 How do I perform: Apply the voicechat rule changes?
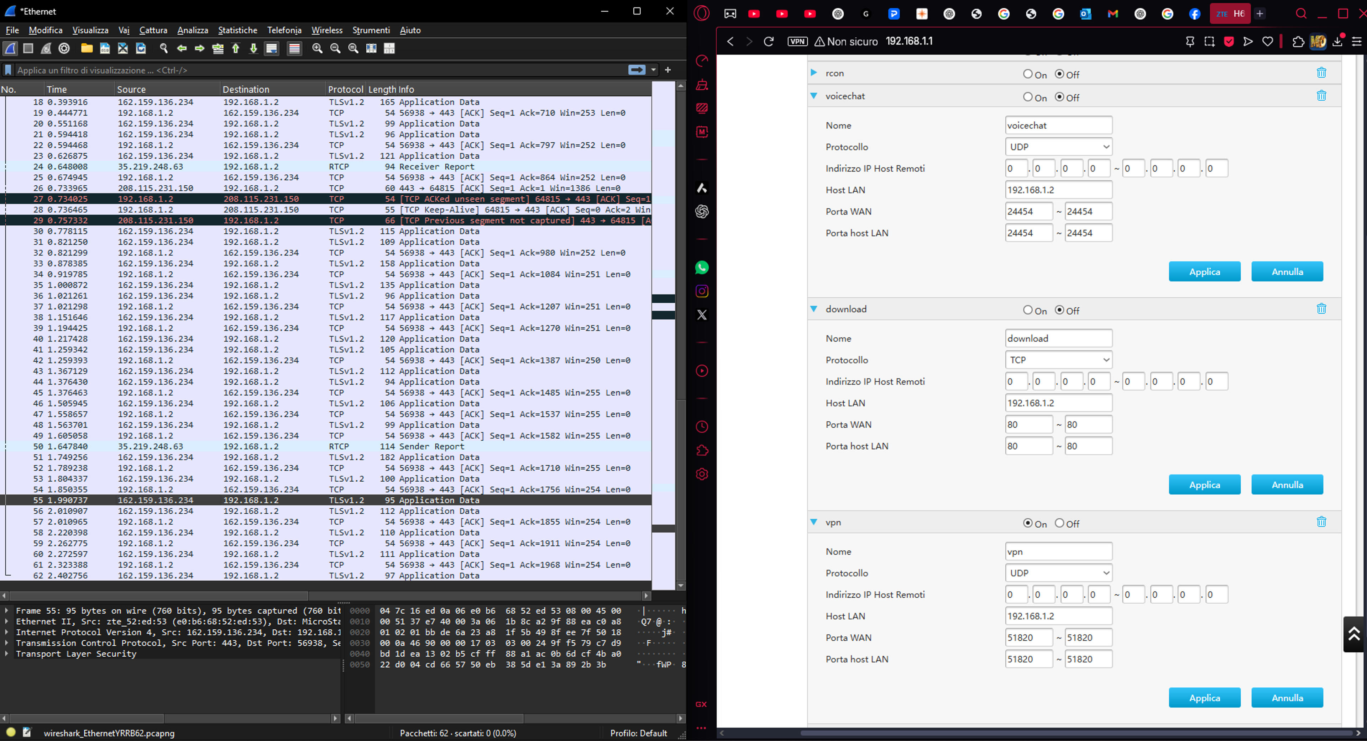click(x=1205, y=271)
